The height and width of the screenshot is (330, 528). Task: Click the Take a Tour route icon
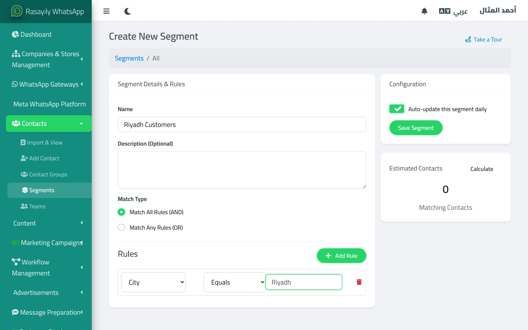point(468,40)
